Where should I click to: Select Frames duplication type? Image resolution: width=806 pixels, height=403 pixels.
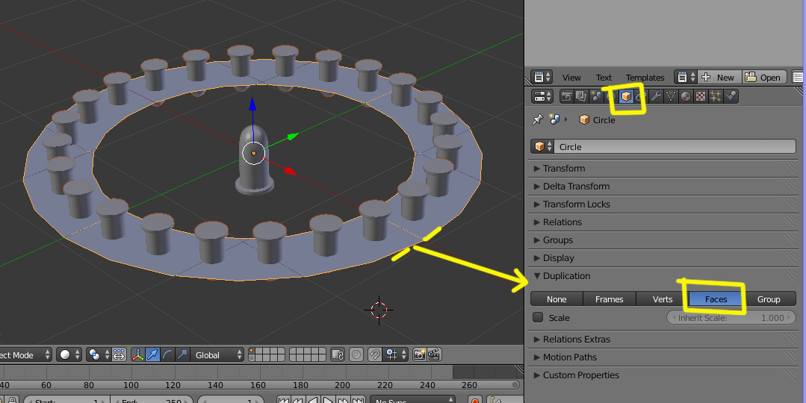[x=609, y=299]
